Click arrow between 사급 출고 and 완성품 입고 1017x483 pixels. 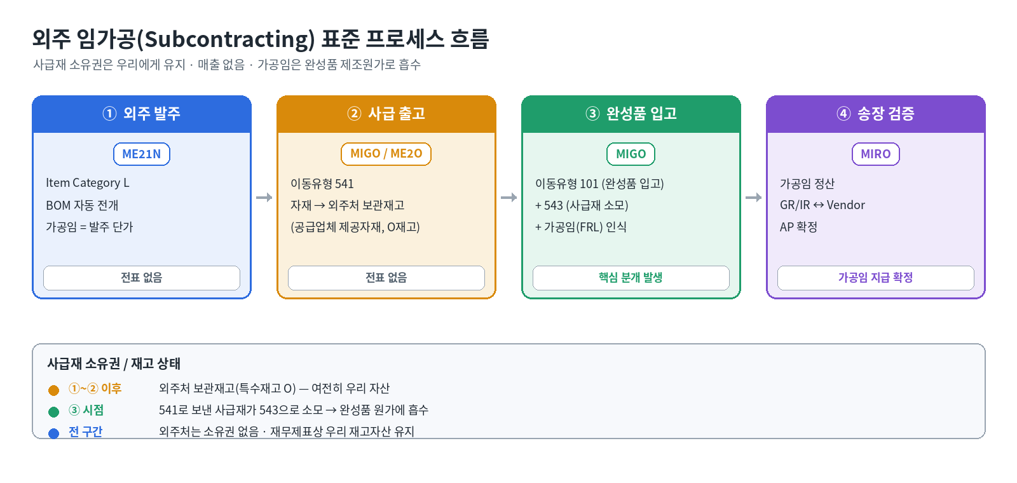(508, 198)
